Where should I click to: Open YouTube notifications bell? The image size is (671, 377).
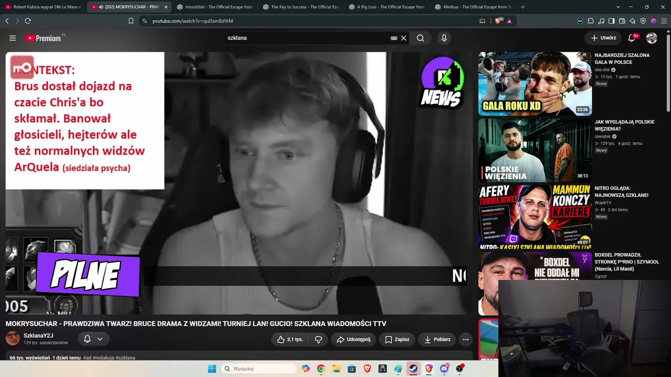(x=632, y=38)
